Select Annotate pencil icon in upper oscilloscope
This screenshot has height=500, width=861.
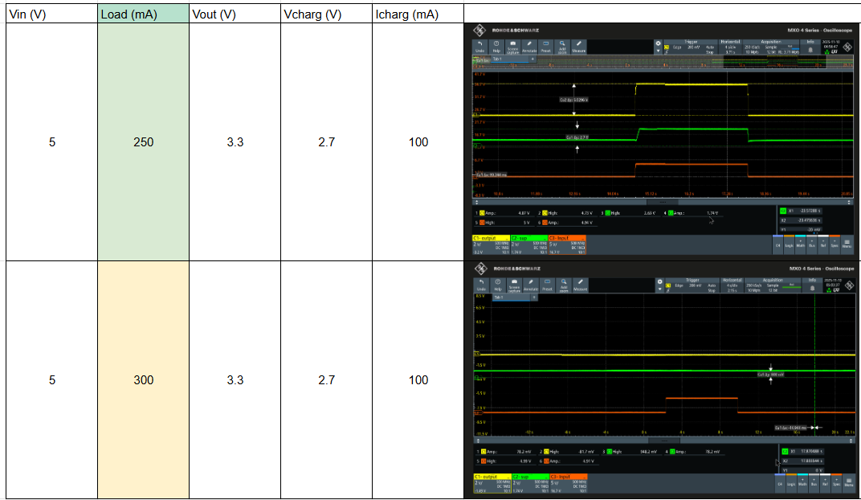pos(529,47)
